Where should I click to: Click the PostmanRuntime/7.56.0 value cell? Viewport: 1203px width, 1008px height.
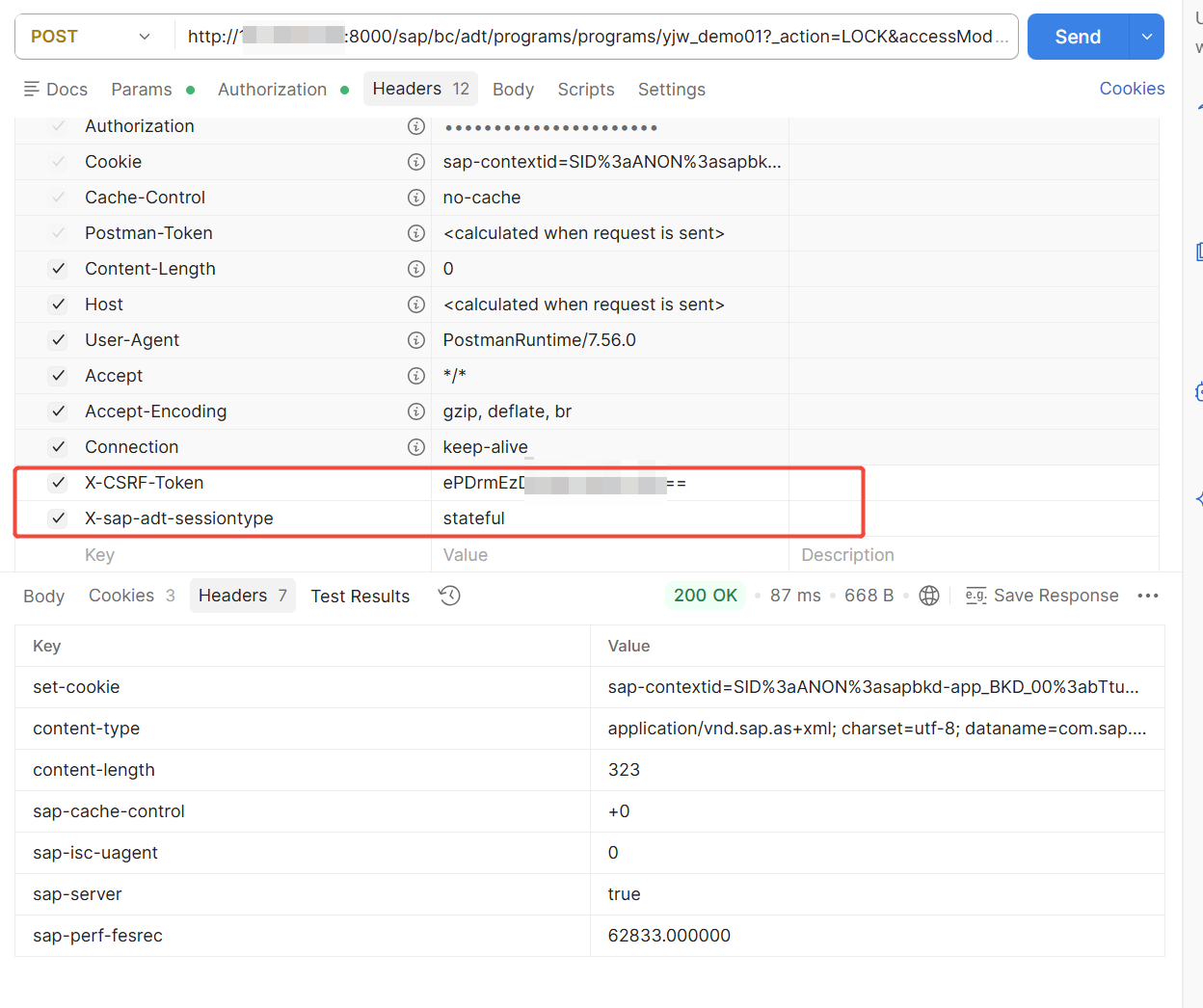(609, 340)
